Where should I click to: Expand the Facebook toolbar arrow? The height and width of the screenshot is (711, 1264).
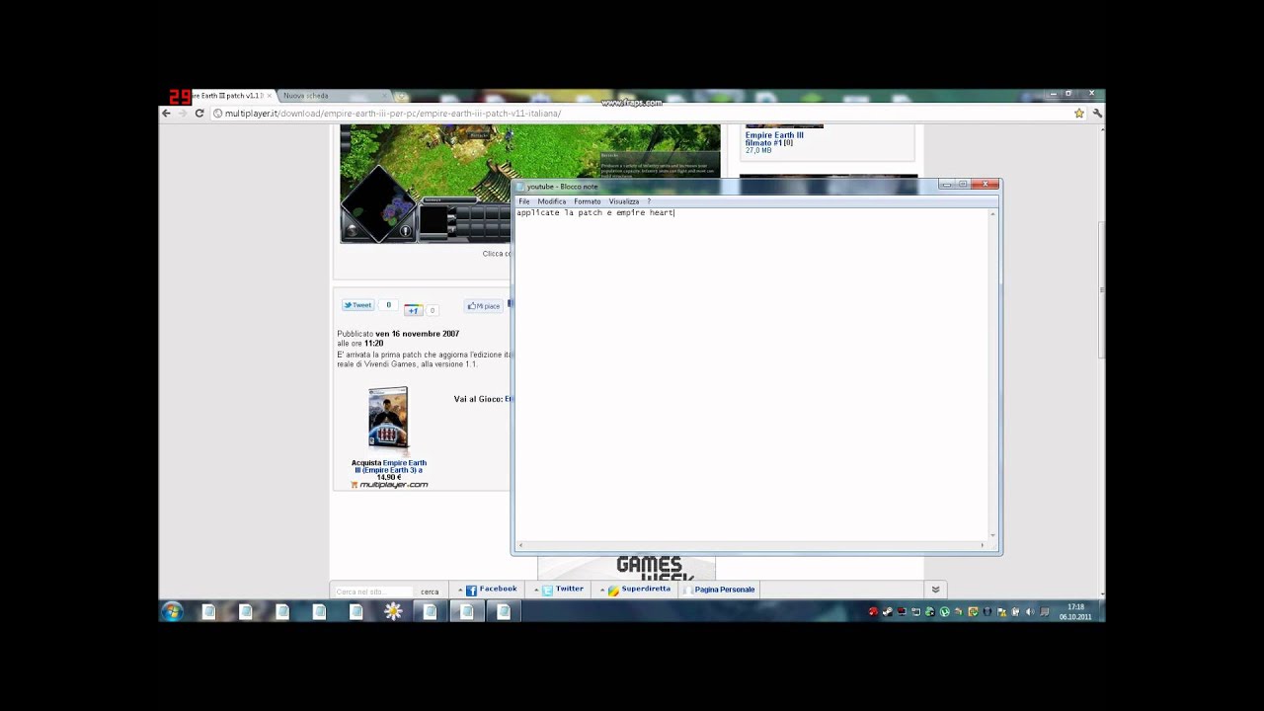point(459,590)
